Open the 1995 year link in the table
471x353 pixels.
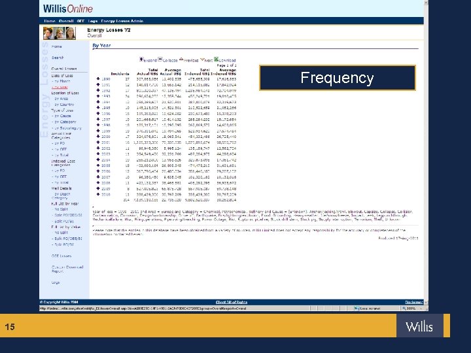click(106, 108)
